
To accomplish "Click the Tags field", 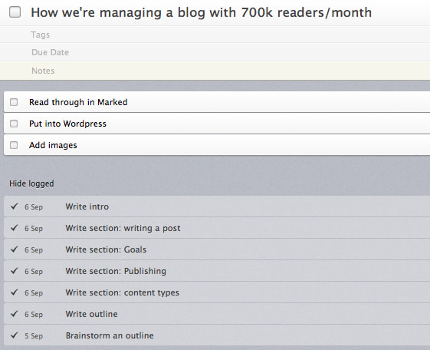I will point(215,35).
